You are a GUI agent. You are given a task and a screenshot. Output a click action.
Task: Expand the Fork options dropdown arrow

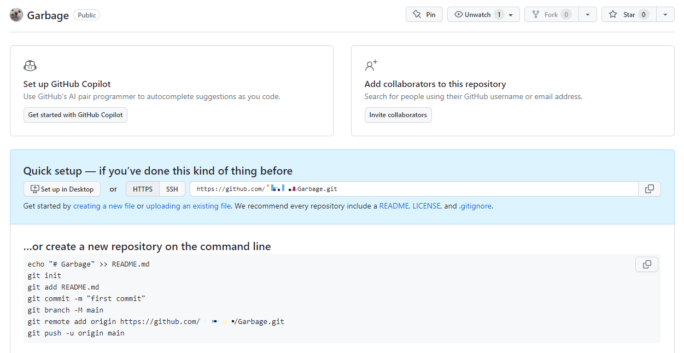click(x=588, y=15)
